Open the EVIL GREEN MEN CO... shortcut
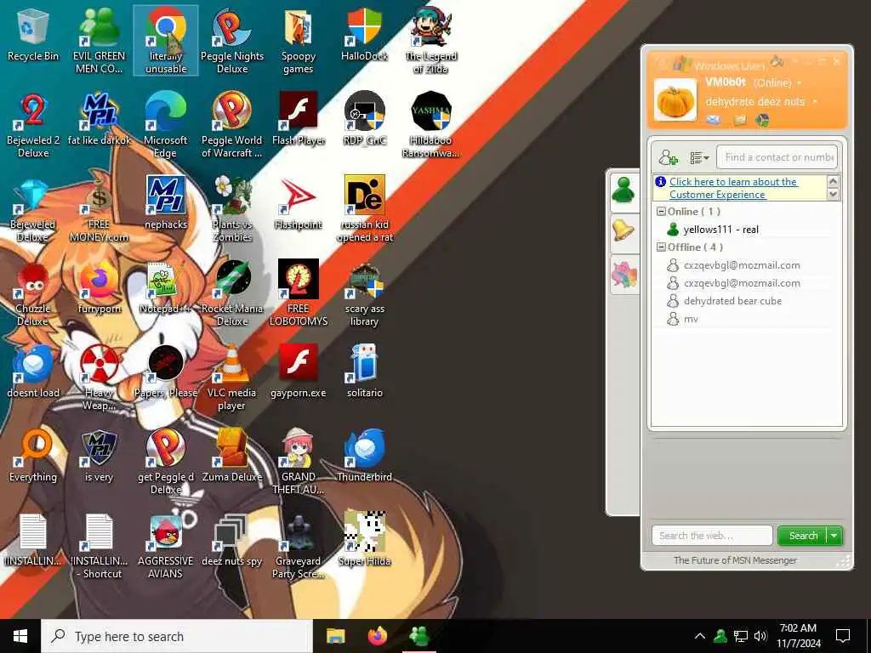This screenshot has height=653, width=871. click(99, 41)
